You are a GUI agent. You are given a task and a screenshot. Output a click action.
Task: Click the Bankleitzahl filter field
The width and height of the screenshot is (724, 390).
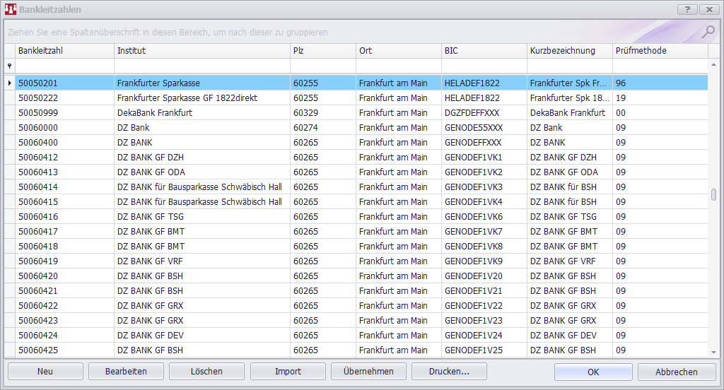tap(64, 66)
